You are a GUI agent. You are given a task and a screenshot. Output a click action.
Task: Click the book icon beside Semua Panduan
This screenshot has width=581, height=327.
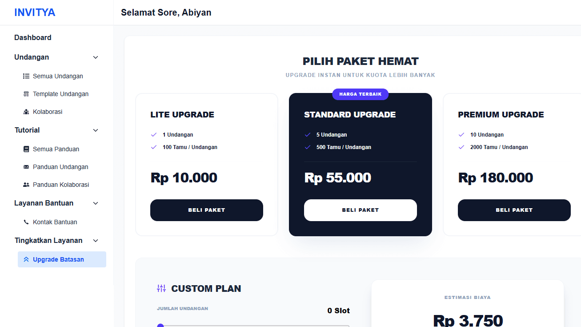coord(26,149)
